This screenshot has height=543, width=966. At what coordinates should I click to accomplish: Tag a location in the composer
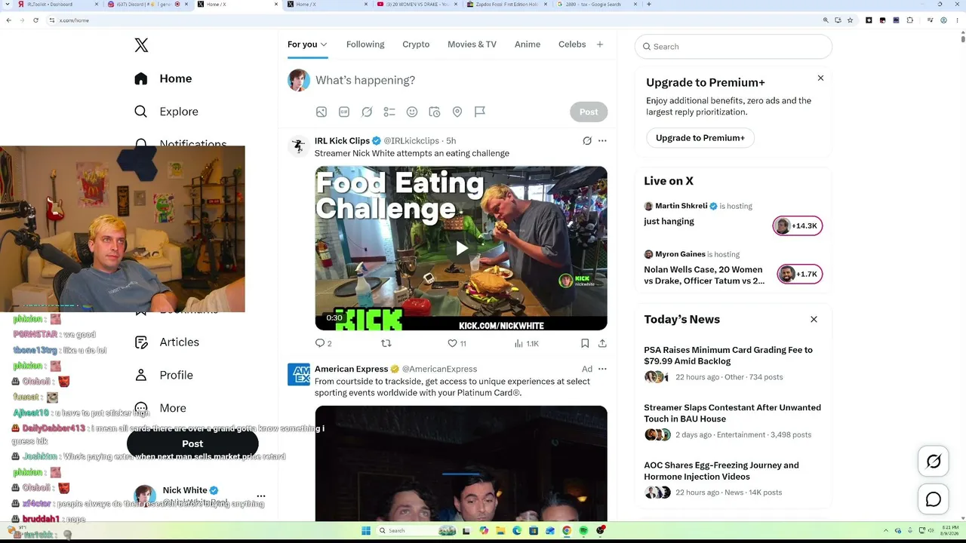[x=457, y=112]
